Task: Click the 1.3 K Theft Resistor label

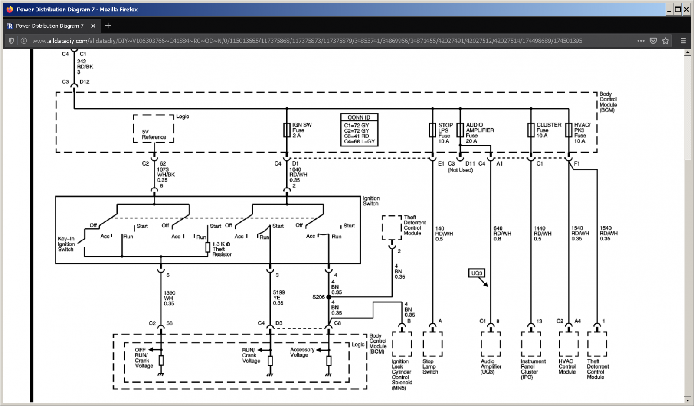Action: (x=222, y=249)
